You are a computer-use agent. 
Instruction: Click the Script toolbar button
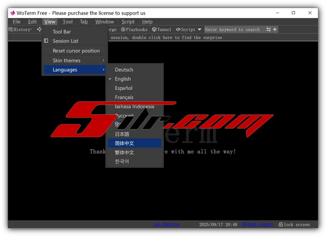tap(186, 29)
